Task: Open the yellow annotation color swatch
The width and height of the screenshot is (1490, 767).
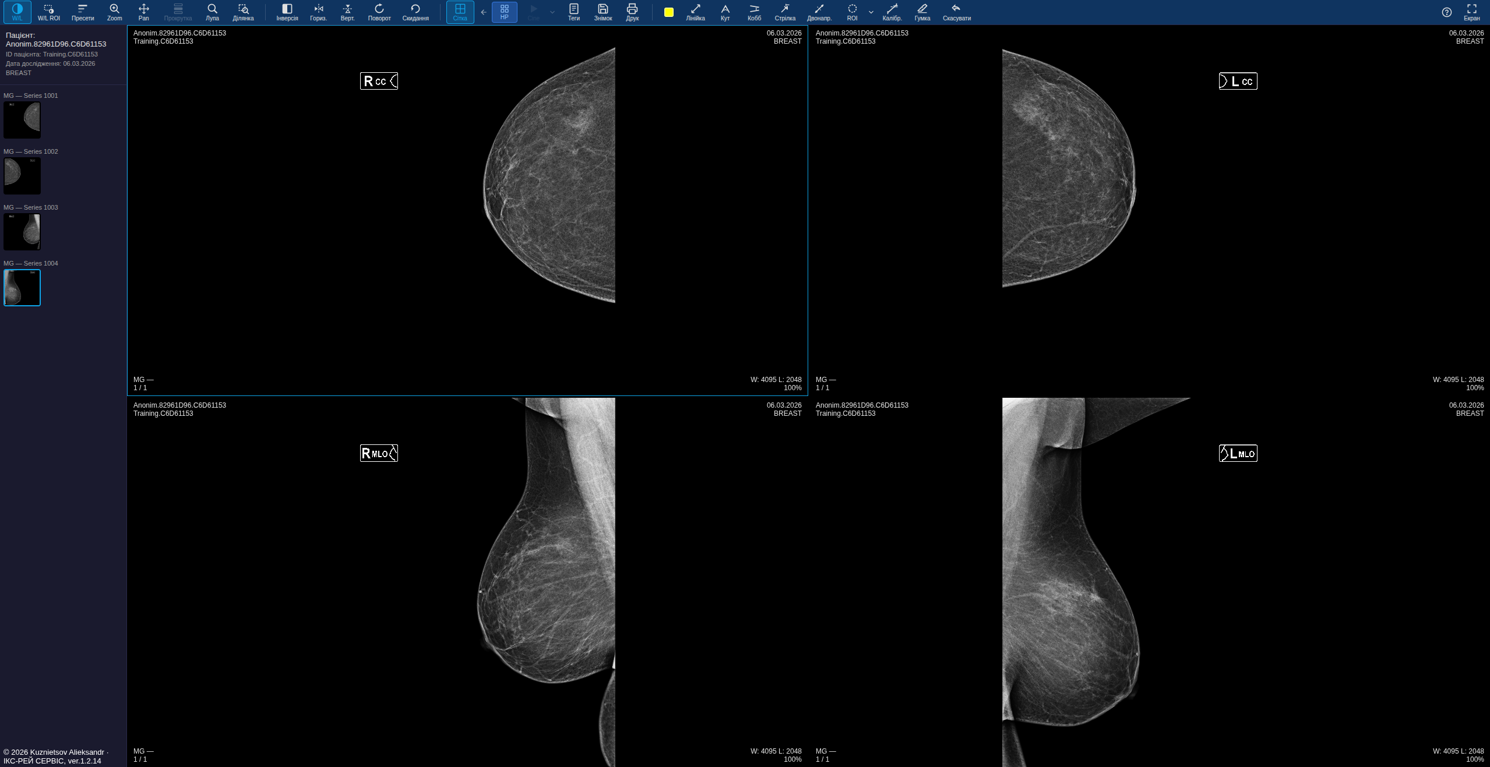Action: click(x=669, y=12)
